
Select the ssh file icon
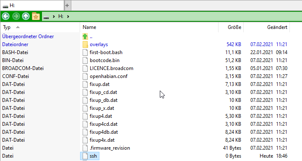pyautogui.click(x=85, y=156)
